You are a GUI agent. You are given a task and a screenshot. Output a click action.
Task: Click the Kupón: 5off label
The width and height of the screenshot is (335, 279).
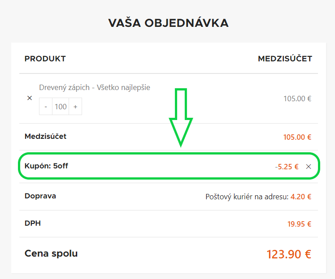pos(46,166)
